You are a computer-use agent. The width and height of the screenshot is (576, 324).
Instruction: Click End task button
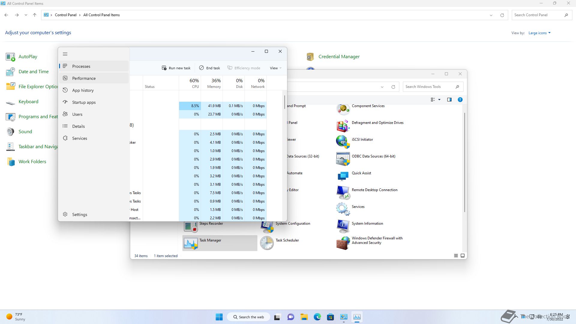click(209, 68)
